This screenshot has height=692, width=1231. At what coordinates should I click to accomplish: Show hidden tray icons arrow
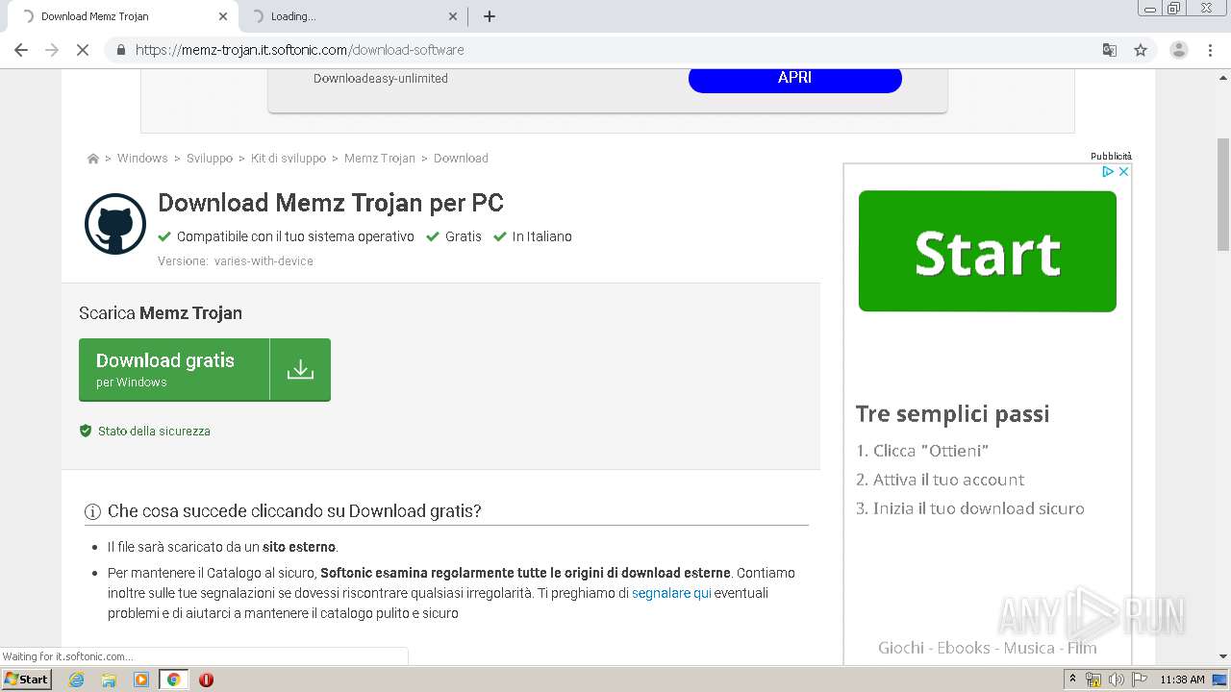point(1072,680)
